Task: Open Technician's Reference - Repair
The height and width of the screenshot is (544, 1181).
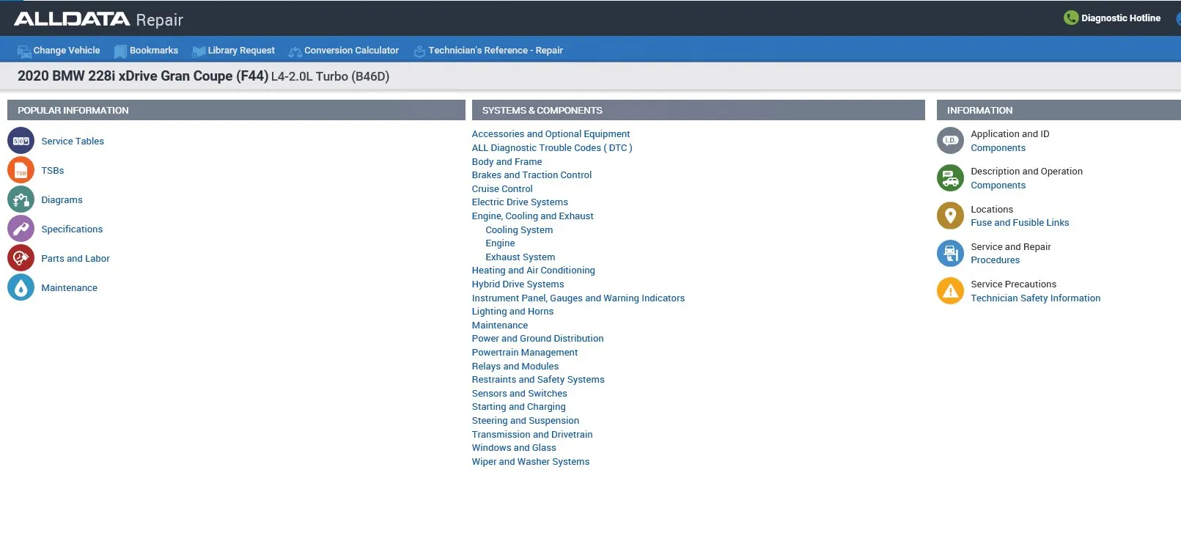Action: click(x=496, y=51)
